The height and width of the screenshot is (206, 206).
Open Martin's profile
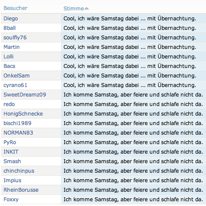point(12,47)
